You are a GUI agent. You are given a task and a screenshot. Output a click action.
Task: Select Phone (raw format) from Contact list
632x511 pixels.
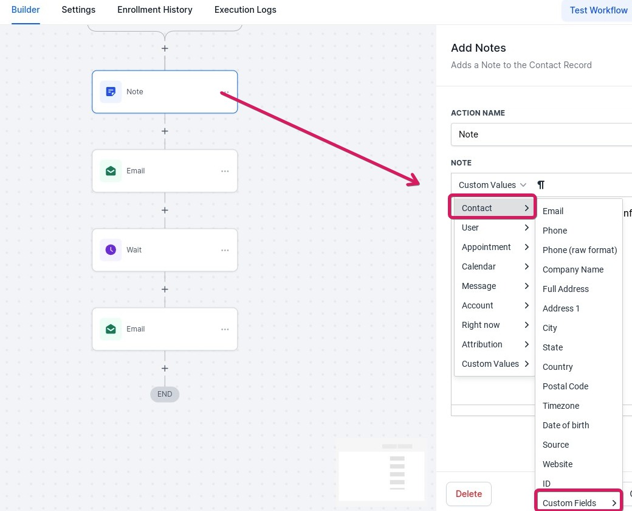[x=579, y=250]
